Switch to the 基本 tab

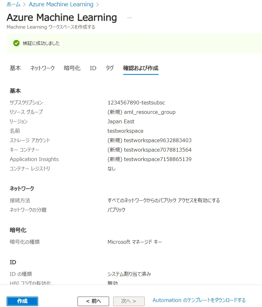(15, 68)
